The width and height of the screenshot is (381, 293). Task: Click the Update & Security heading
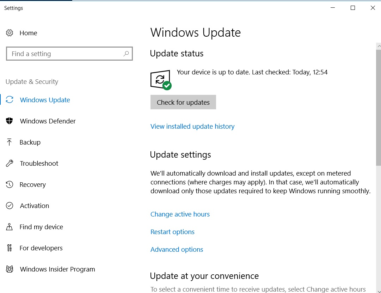[32, 82]
